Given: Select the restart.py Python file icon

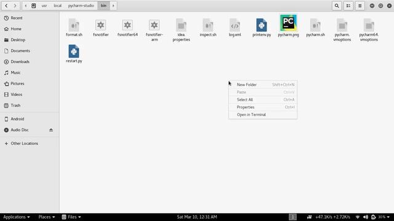Looking at the screenshot, I should tap(74, 52).
